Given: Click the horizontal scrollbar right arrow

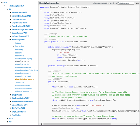Looking at the screenshot, I should [x=136, y=124].
